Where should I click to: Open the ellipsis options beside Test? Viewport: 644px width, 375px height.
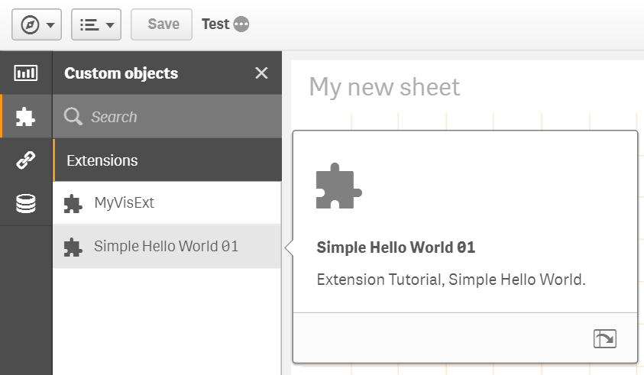pos(241,24)
